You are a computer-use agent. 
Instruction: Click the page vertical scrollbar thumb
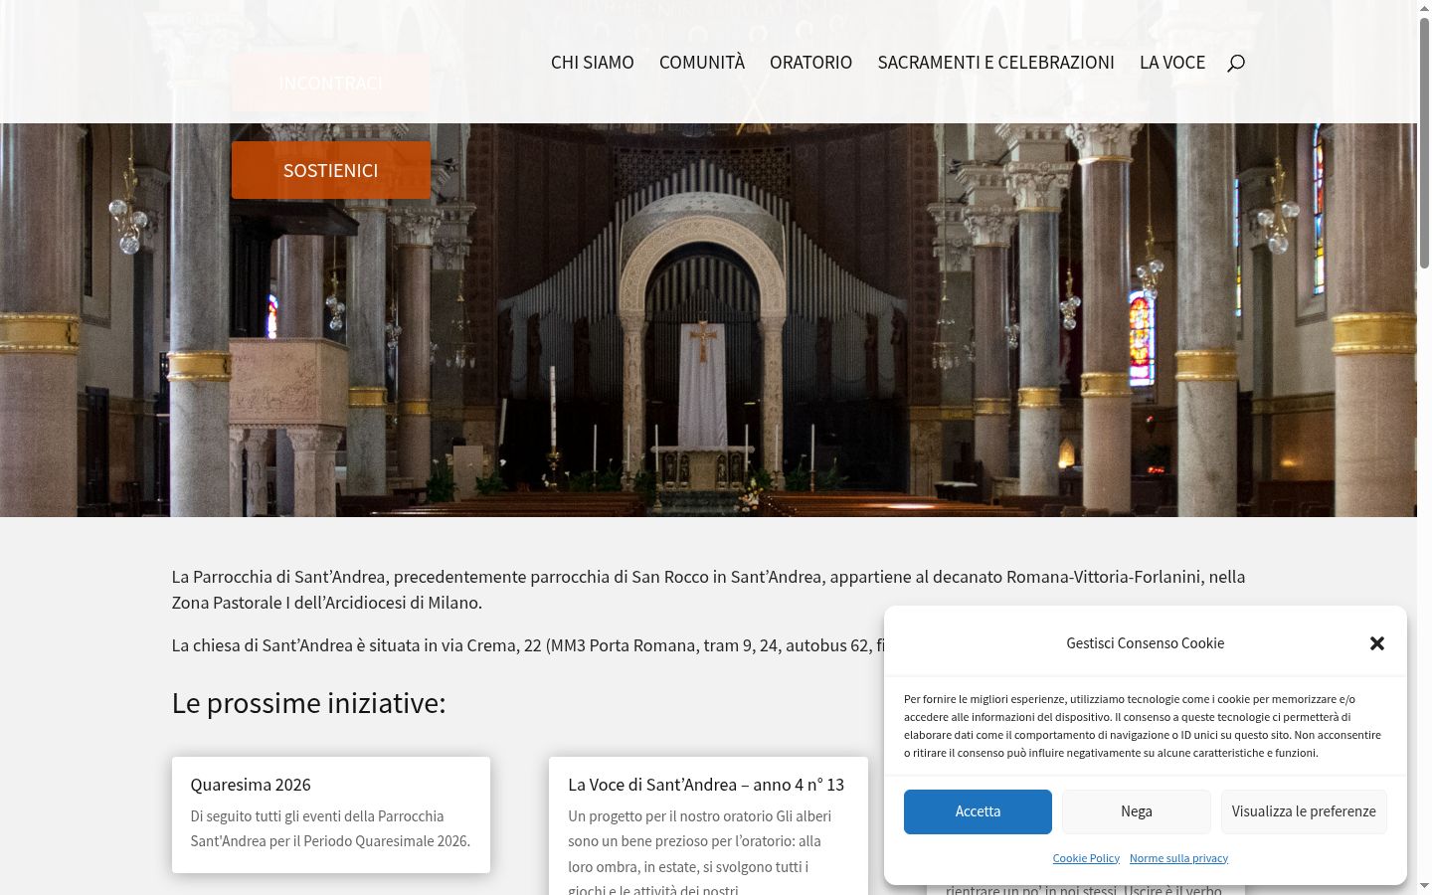point(1424,144)
